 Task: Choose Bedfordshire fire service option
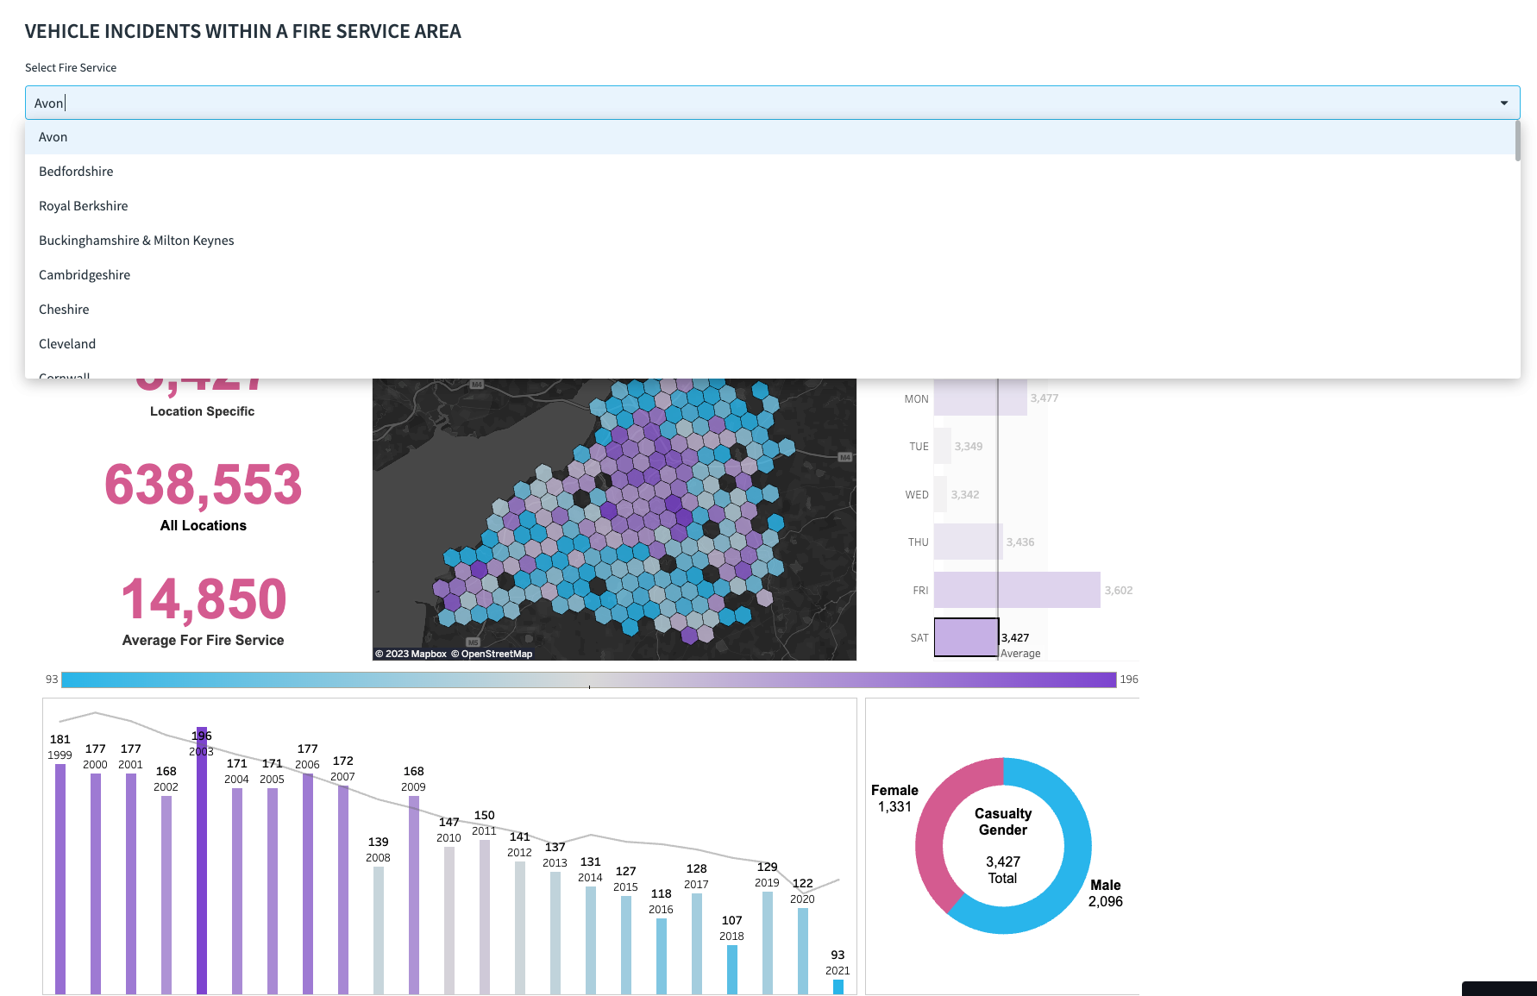[x=76, y=172]
